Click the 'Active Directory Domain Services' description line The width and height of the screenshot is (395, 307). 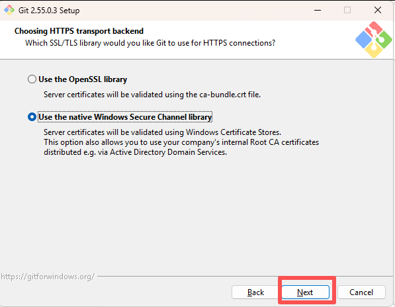click(x=135, y=152)
